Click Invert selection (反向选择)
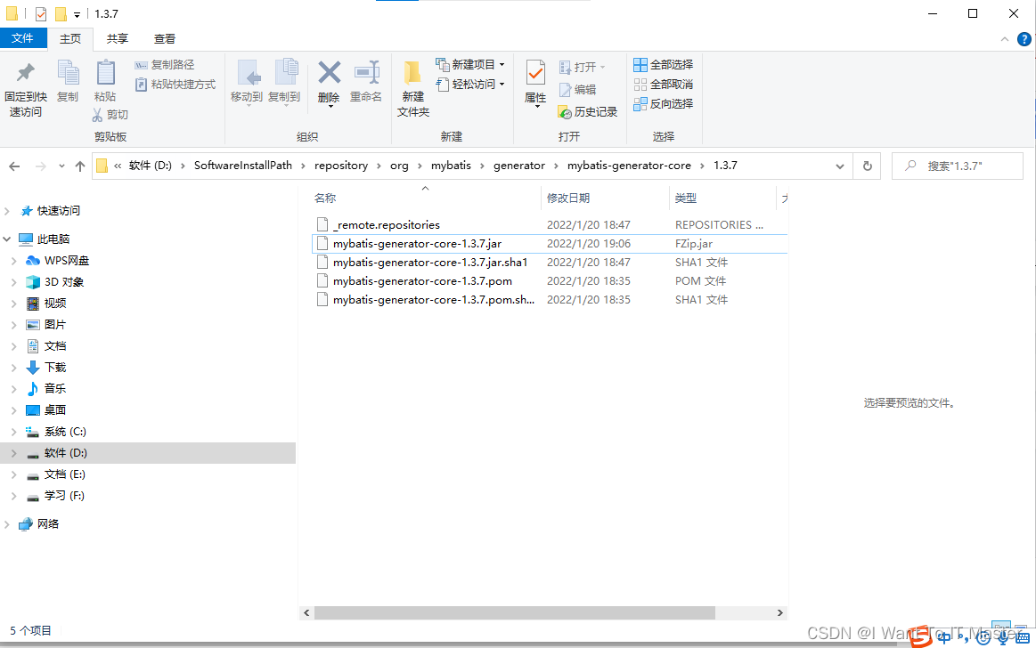The width and height of the screenshot is (1036, 648). click(664, 103)
